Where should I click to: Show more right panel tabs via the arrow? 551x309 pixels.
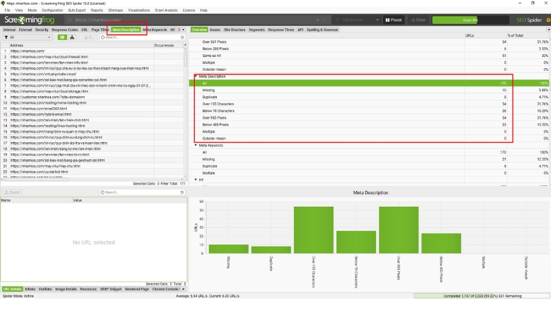coord(548,30)
